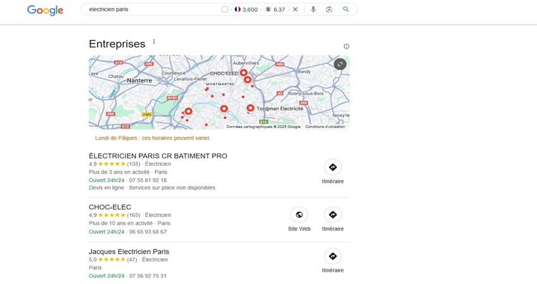Click the 3,600 search volume value
The image size is (537, 284).
250,9
